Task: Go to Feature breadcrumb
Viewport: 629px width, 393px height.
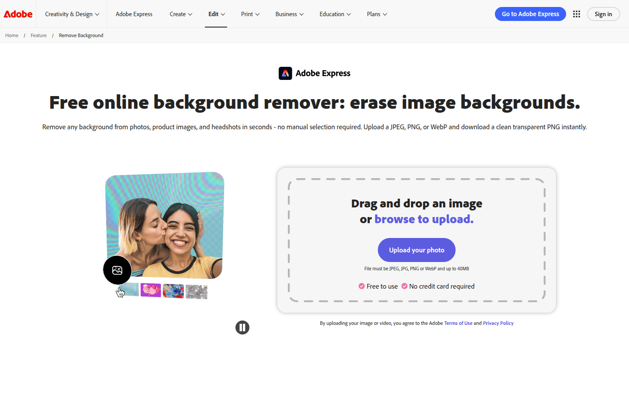Action: pos(38,35)
